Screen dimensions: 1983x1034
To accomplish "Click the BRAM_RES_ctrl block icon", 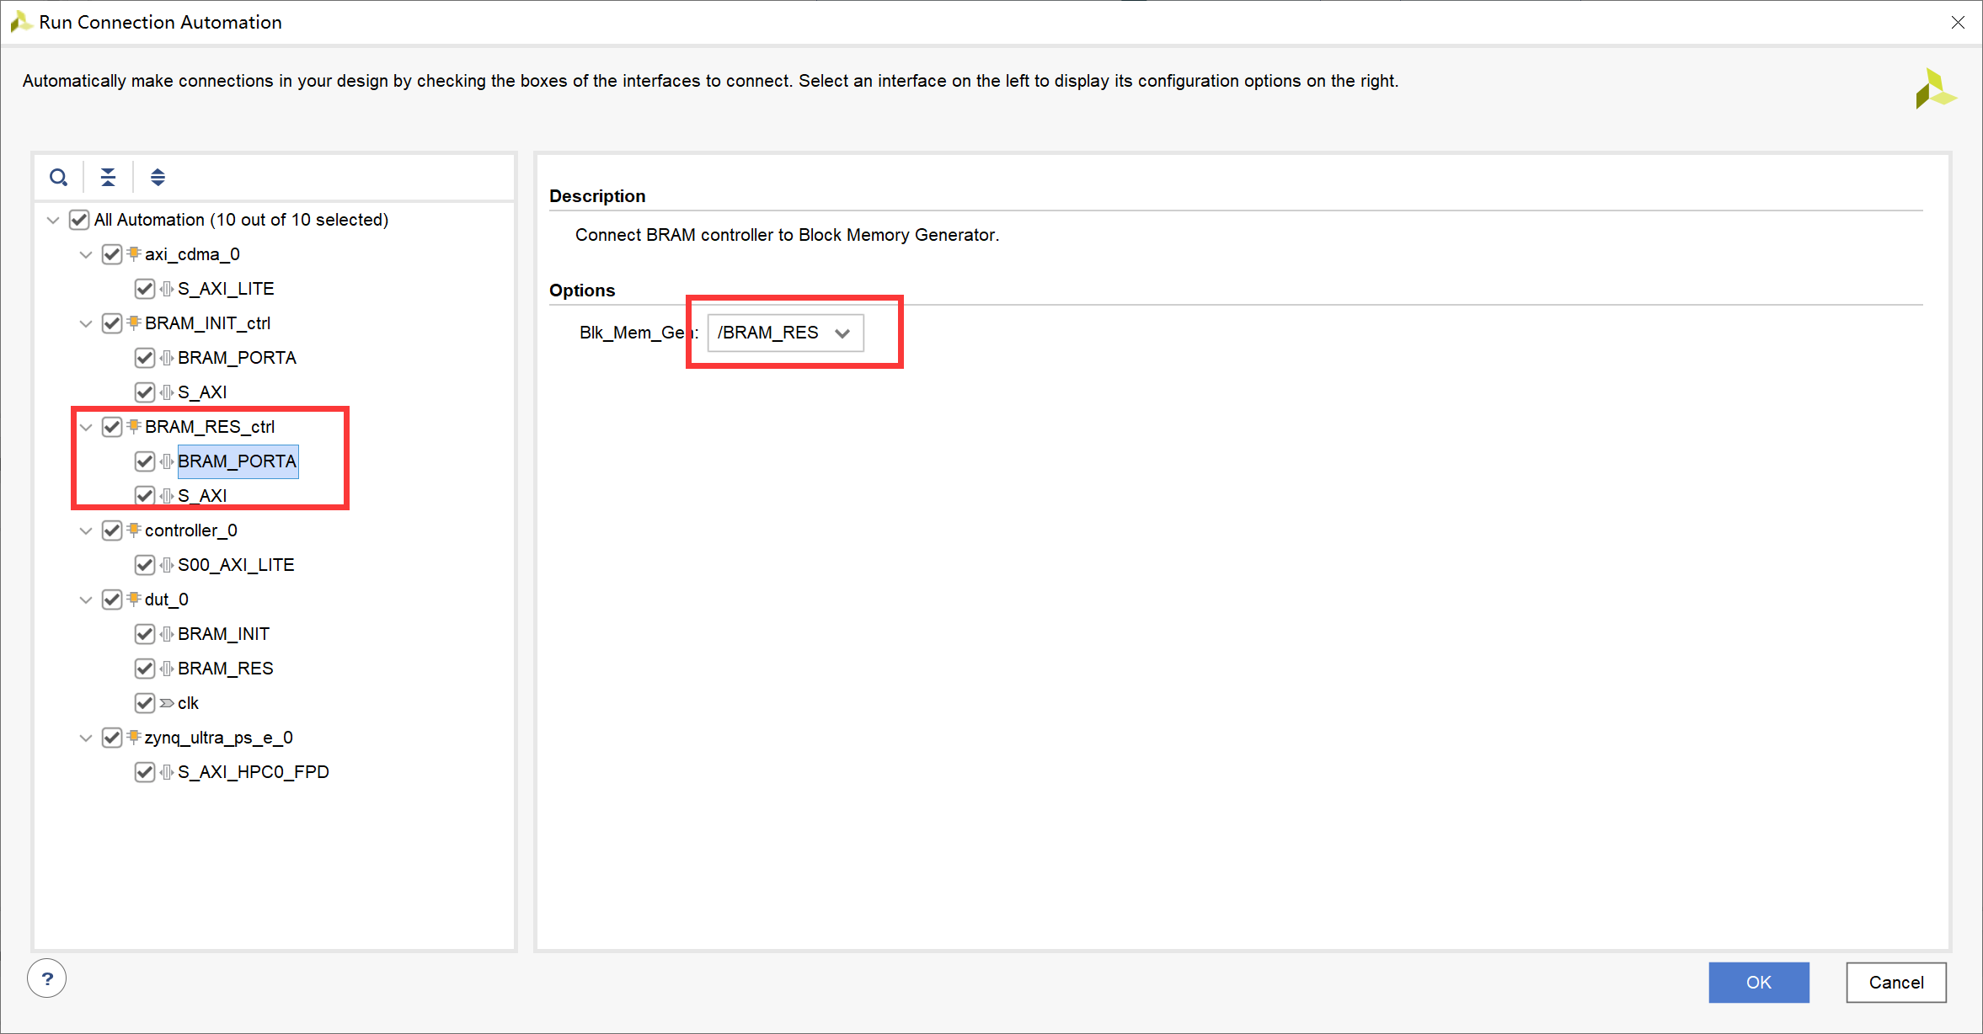I will (x=134, y=426).
